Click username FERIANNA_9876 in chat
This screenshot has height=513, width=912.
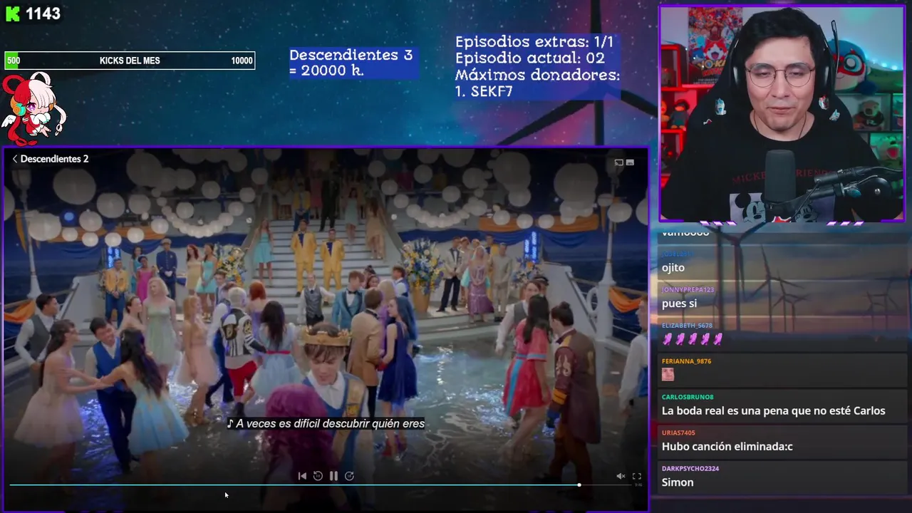coord(686,361)
